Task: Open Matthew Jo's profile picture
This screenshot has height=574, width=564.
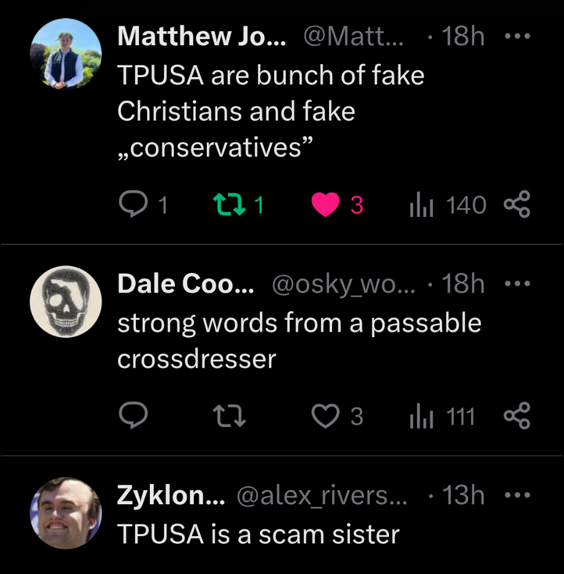Action: [x=66, y=53]
